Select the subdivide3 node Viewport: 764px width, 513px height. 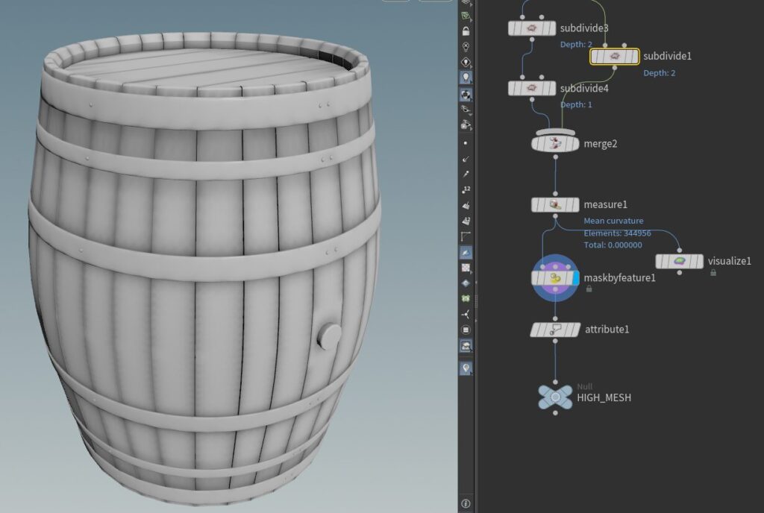pyautogui.click(x=532, y=28)
